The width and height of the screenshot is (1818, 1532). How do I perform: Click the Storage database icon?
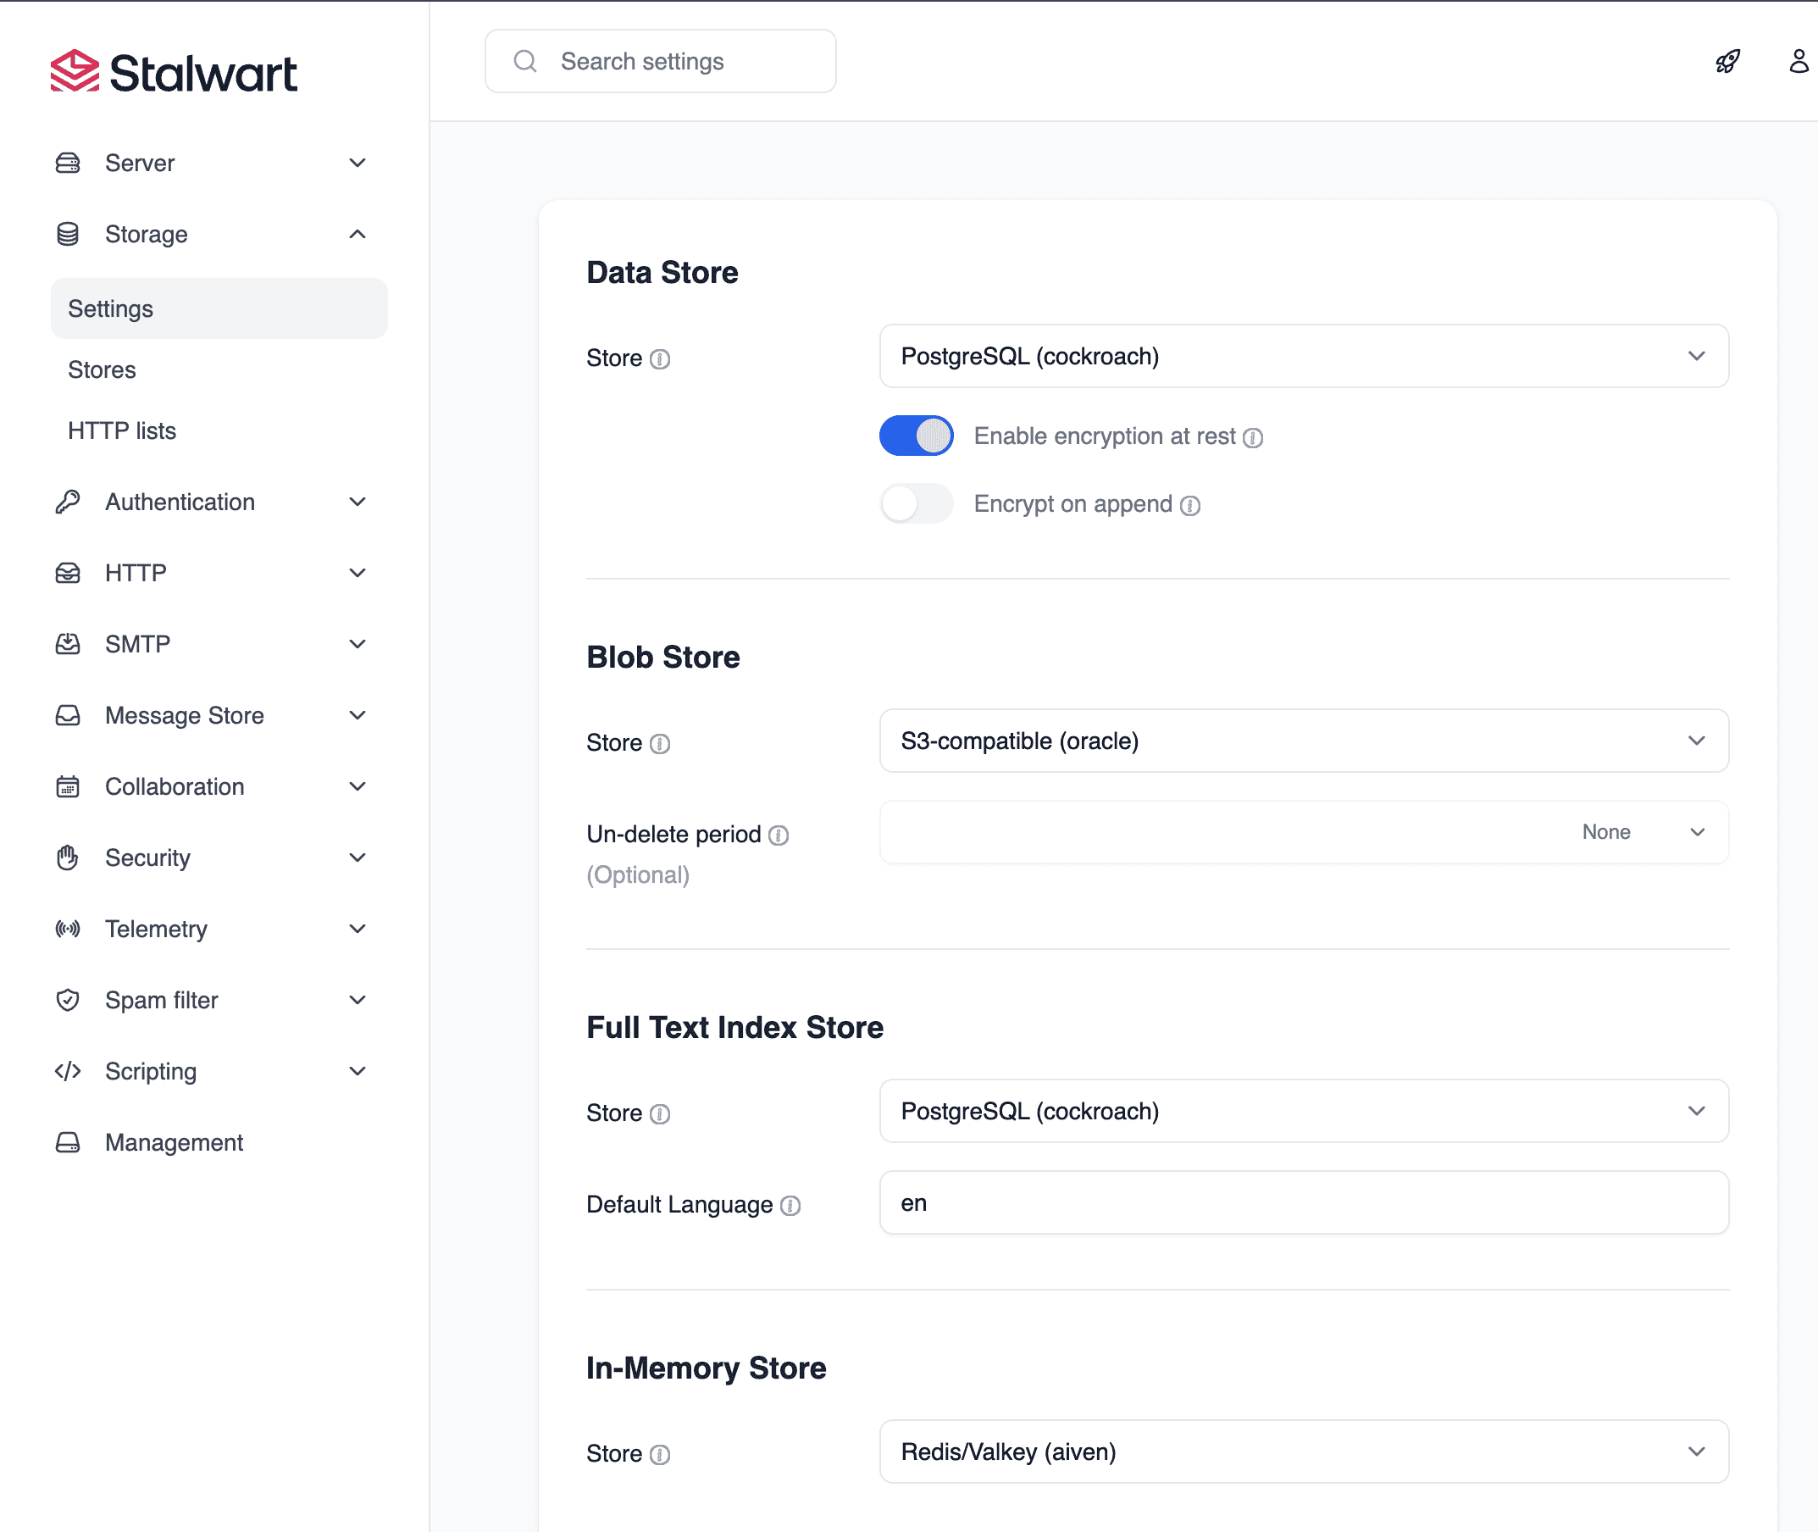click(x=69, y=234)
